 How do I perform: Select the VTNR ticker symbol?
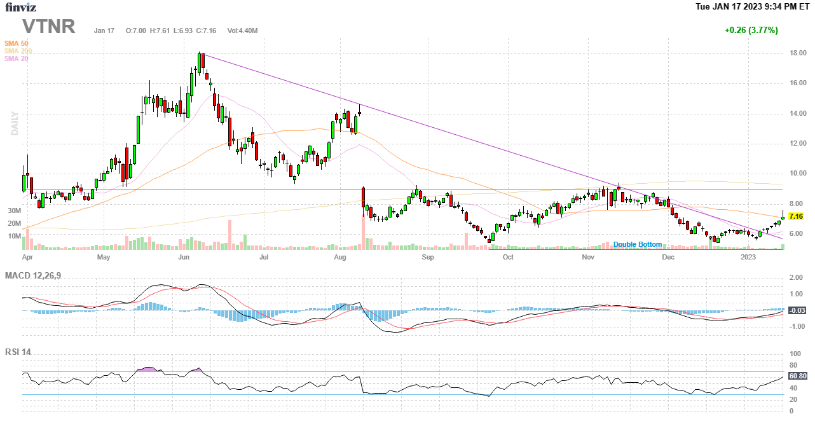[49, 27]
